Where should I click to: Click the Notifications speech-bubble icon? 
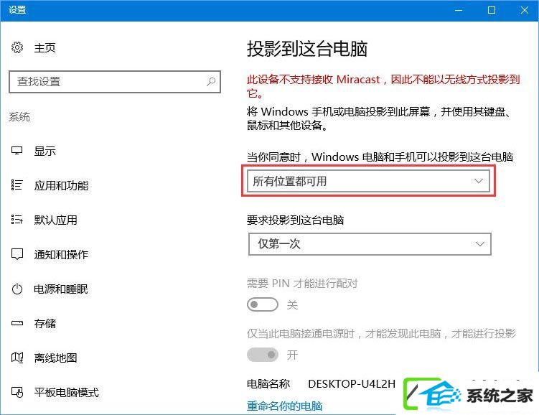17,254
